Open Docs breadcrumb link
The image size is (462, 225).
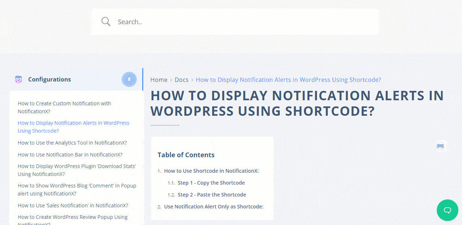coord(182,80)
